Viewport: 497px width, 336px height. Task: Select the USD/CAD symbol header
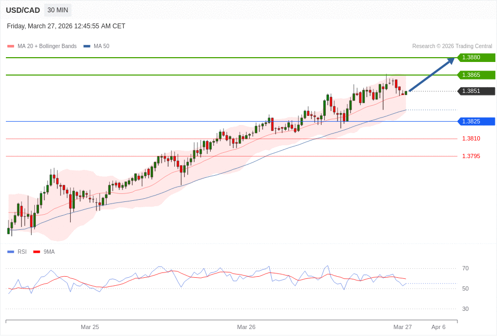[22, 10]
